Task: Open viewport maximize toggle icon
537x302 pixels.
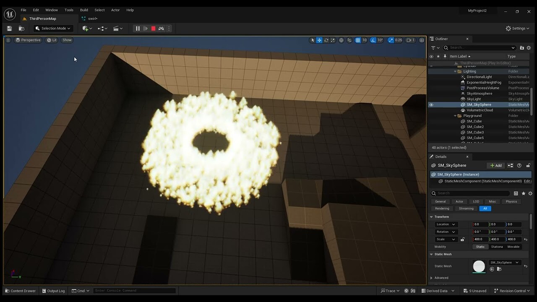Action: tap(422, 40)
